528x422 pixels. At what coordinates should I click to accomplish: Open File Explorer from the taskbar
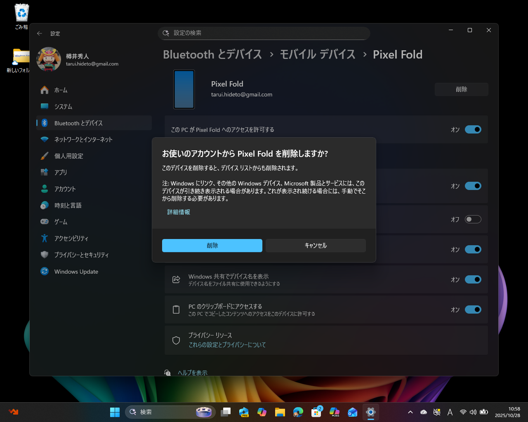(280, 412)
